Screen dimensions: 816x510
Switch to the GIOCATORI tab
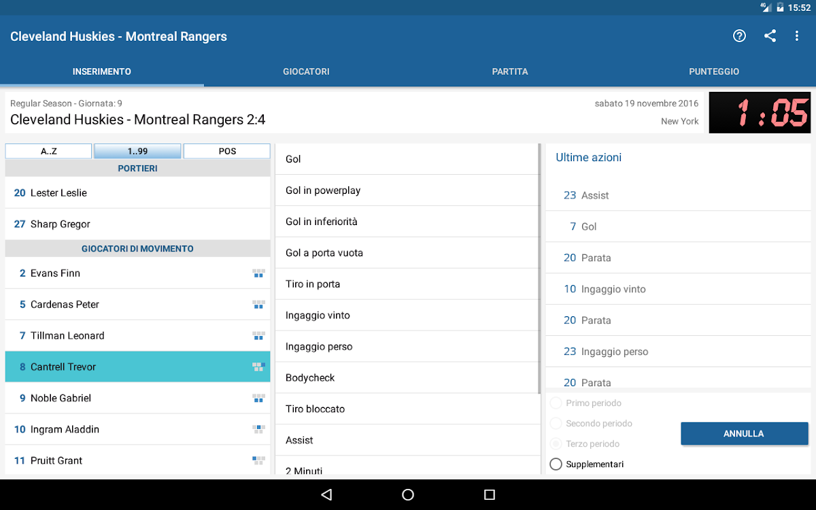[x=306, y=71]
